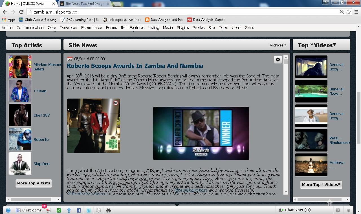The height and width of the screenshot is (214, 361).
Task: Open the Site News Archives link
Action: tap(278, 45)
